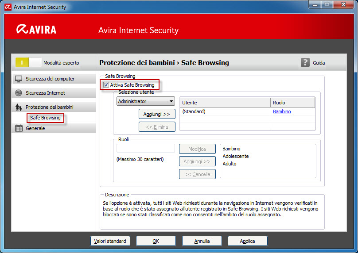Screen dimensions: 358x253
Task: Minimize the Avira window
Action: 315,4
